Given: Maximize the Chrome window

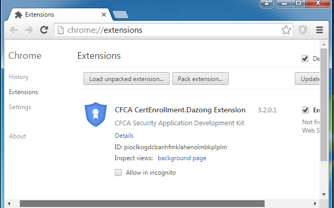Looking at the screenshot, I should [x=299, y=4].
